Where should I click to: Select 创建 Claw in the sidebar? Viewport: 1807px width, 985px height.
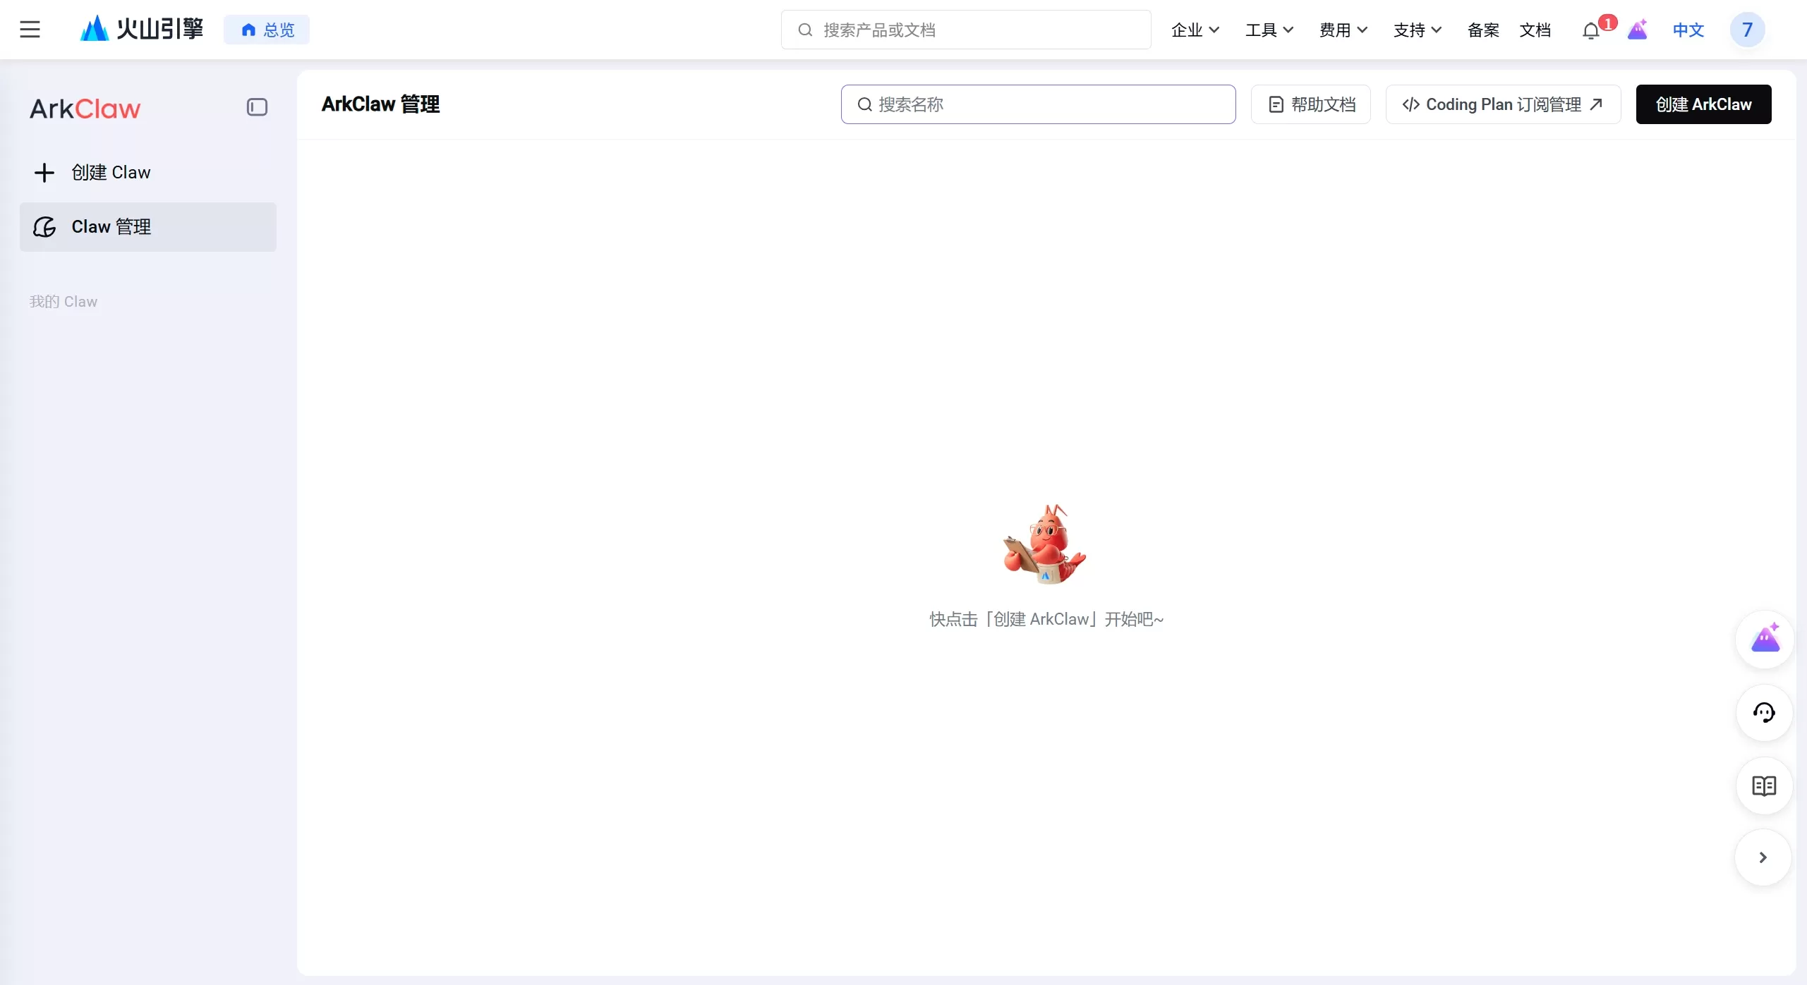click(x=148, y=173)
